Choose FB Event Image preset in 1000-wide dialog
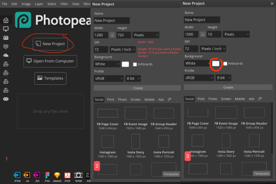Screen dimensions: 276x184 click(226, 118)
